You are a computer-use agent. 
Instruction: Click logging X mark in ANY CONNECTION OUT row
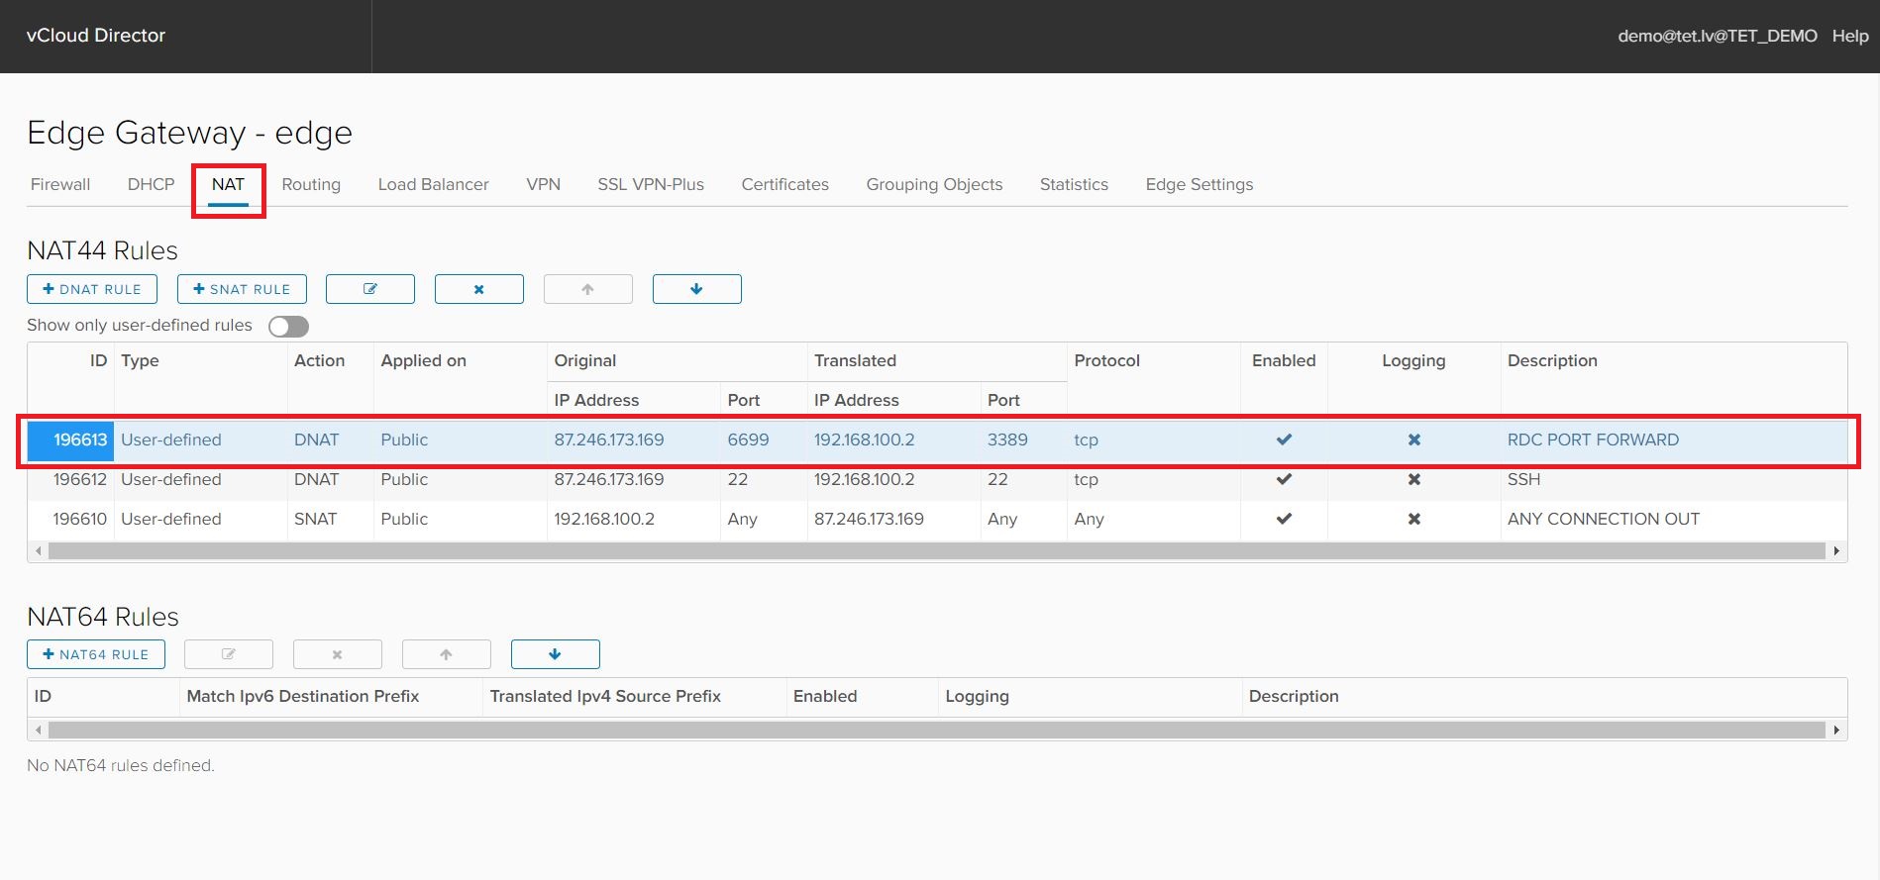pyautogui.click(x=1414, y=519)
